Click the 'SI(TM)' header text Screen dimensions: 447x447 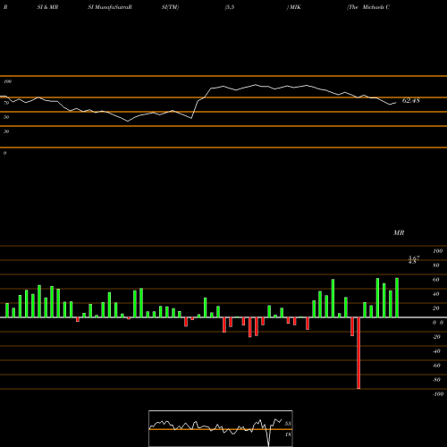170,7
